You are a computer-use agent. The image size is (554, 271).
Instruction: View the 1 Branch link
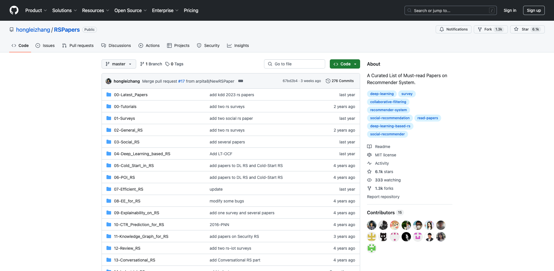[151, 64]
